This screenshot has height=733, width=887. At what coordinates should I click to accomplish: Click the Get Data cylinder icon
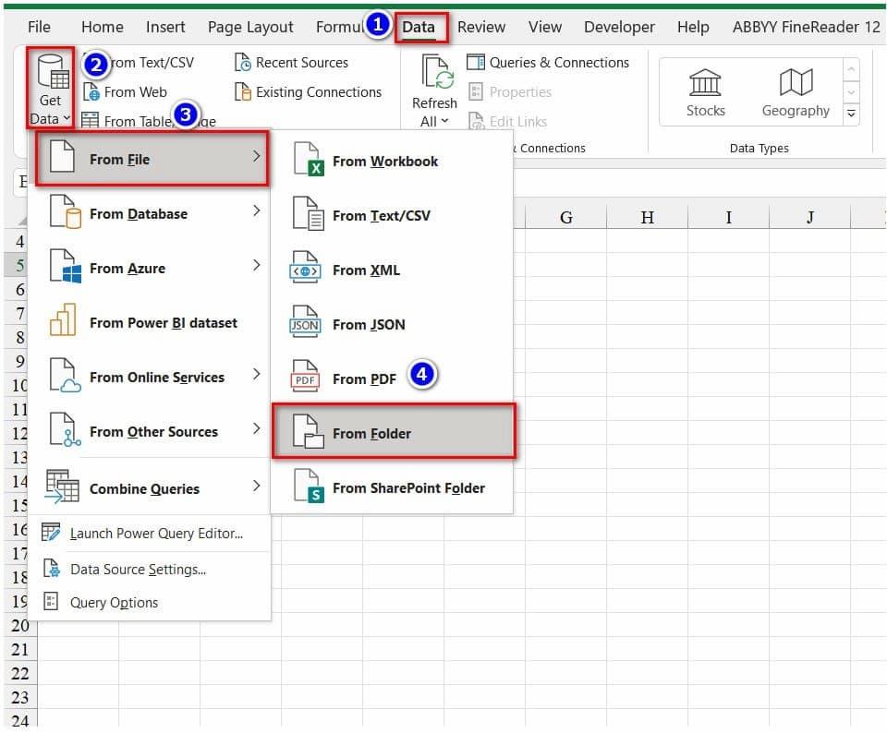(x=50, y=73)
